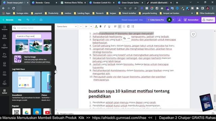Open the QR code app in Populer
Image resolution: width=216 pixels, height=121 pixels.
16,112
